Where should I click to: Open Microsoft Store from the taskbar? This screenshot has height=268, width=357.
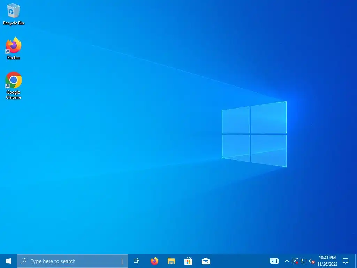[189, 261]
